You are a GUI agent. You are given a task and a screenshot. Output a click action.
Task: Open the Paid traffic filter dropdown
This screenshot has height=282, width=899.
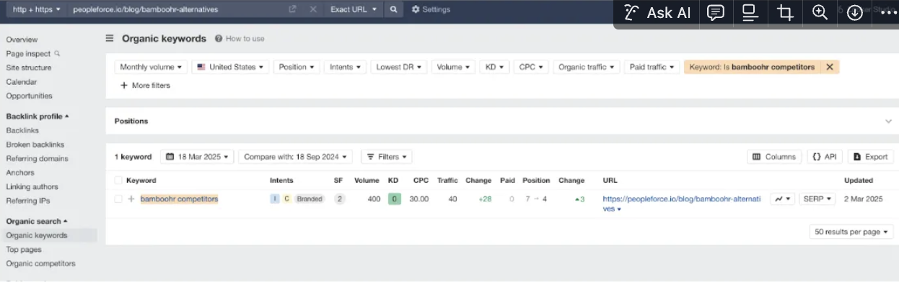652,67
